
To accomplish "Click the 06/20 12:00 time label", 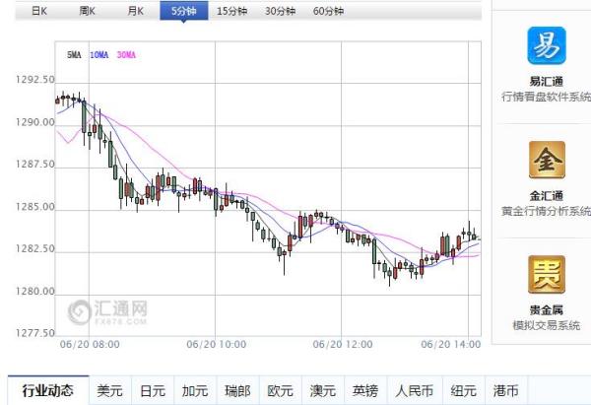I will pyautogui.click(x=343, y=344).
